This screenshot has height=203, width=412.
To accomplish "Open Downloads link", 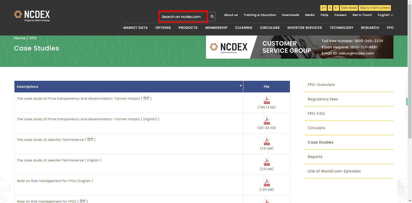I will [x=290, y=15].
